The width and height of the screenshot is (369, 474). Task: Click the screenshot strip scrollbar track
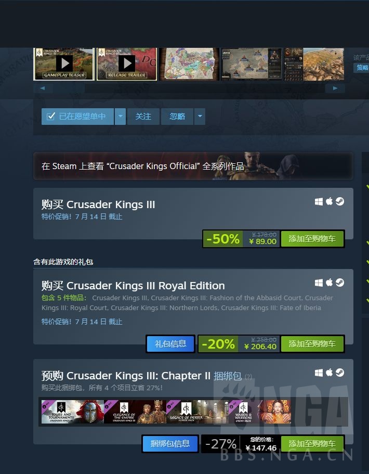pyautogui.click(x=189, y=88)
